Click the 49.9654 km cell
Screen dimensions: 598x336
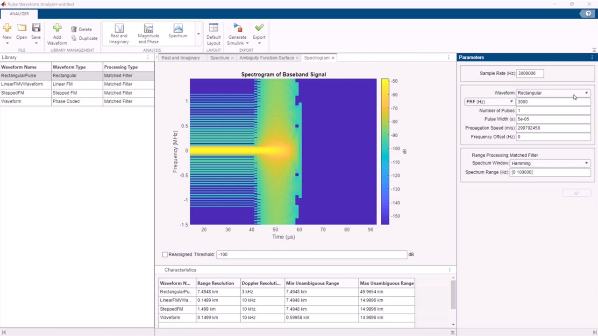click(387, 292)
